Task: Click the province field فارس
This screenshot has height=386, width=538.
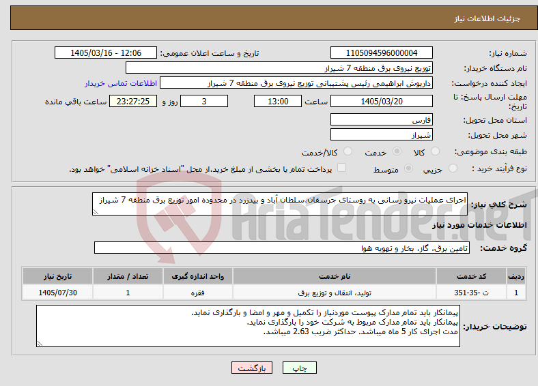Action: (381, 119)
